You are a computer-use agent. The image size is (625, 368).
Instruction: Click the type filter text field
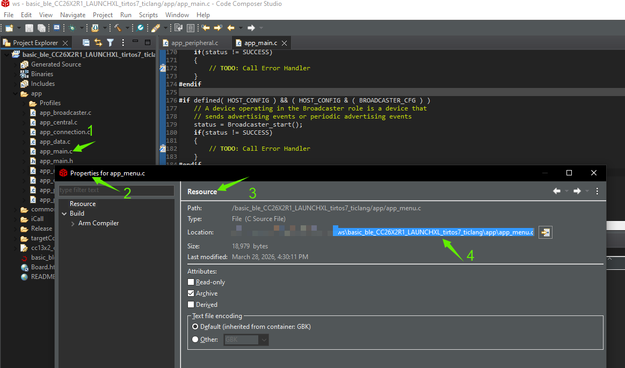pos(117,190)
